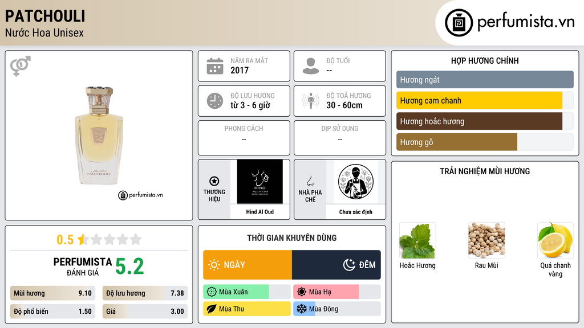The width and height of the screenshot is (584, 328).
Task: Select the Rau Mùi coriander seeds image
Action: pyautogui.click(x=486, y=241)
